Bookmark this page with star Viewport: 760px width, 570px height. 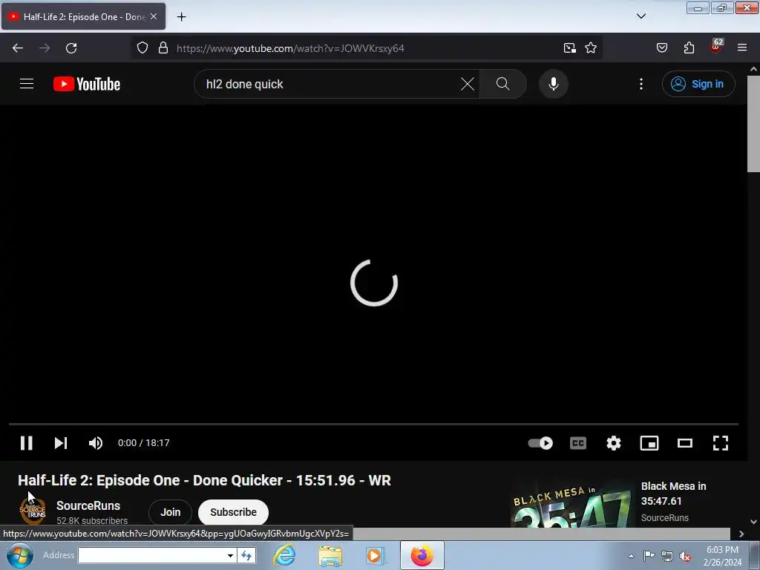[591, 48]
